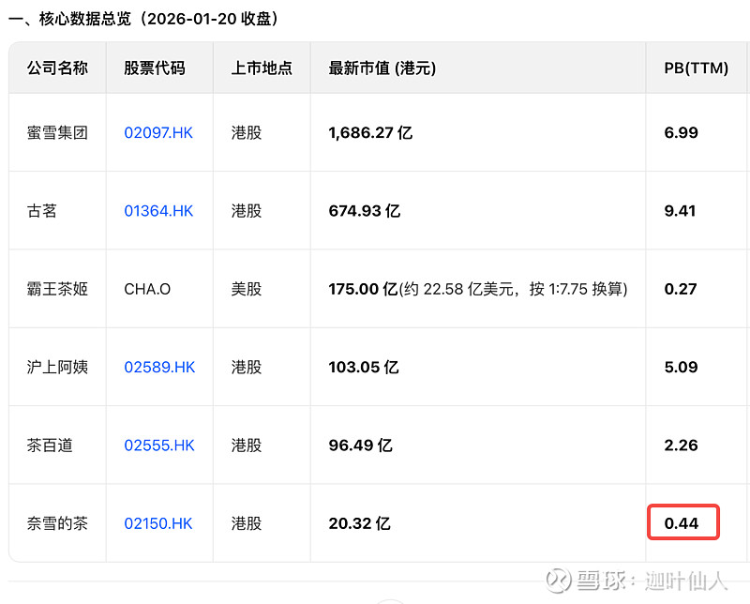The height and width of the screenshot is (604, 750).
Task: Select the 上市地点 column header
Action: (x=262, y=68)
